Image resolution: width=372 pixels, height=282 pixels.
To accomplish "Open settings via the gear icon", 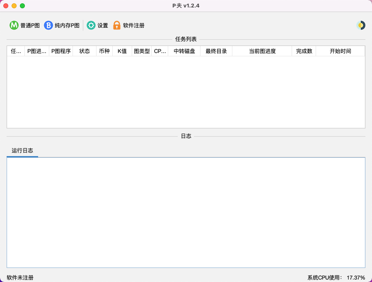I will (91, 25).
